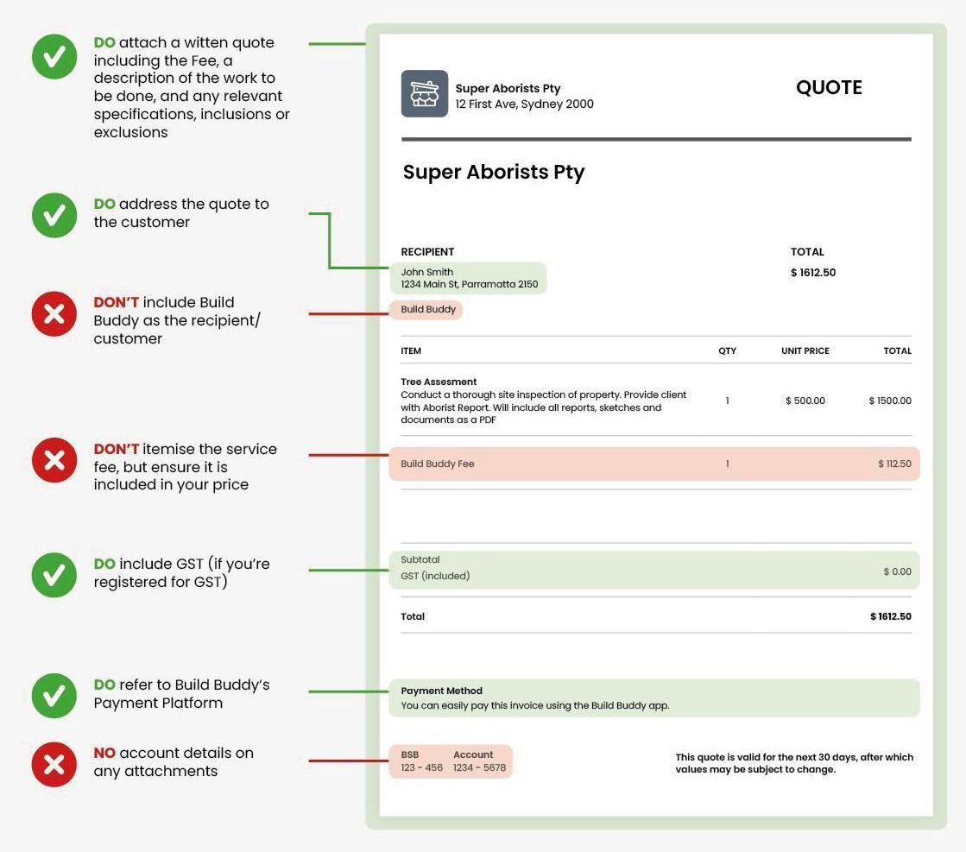The image size is (966, 852).
Task: Click the 30-day quote validity note
Action: tap(793, 763)
